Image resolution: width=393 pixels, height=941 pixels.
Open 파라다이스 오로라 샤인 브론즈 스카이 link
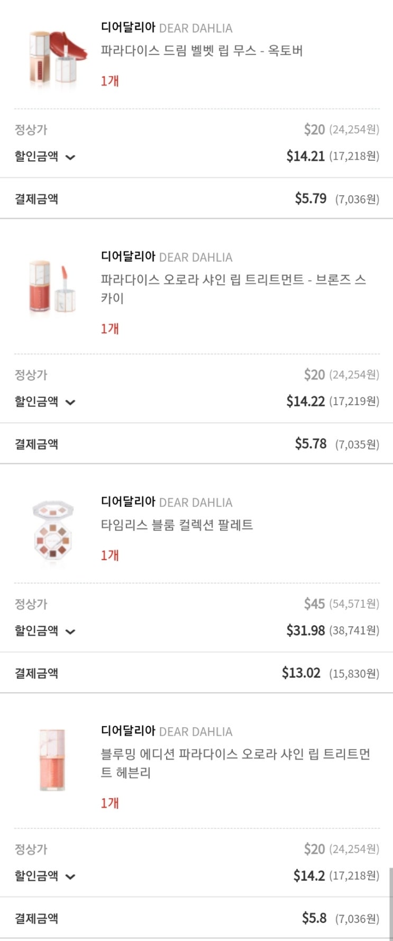[x=233, y=289]
